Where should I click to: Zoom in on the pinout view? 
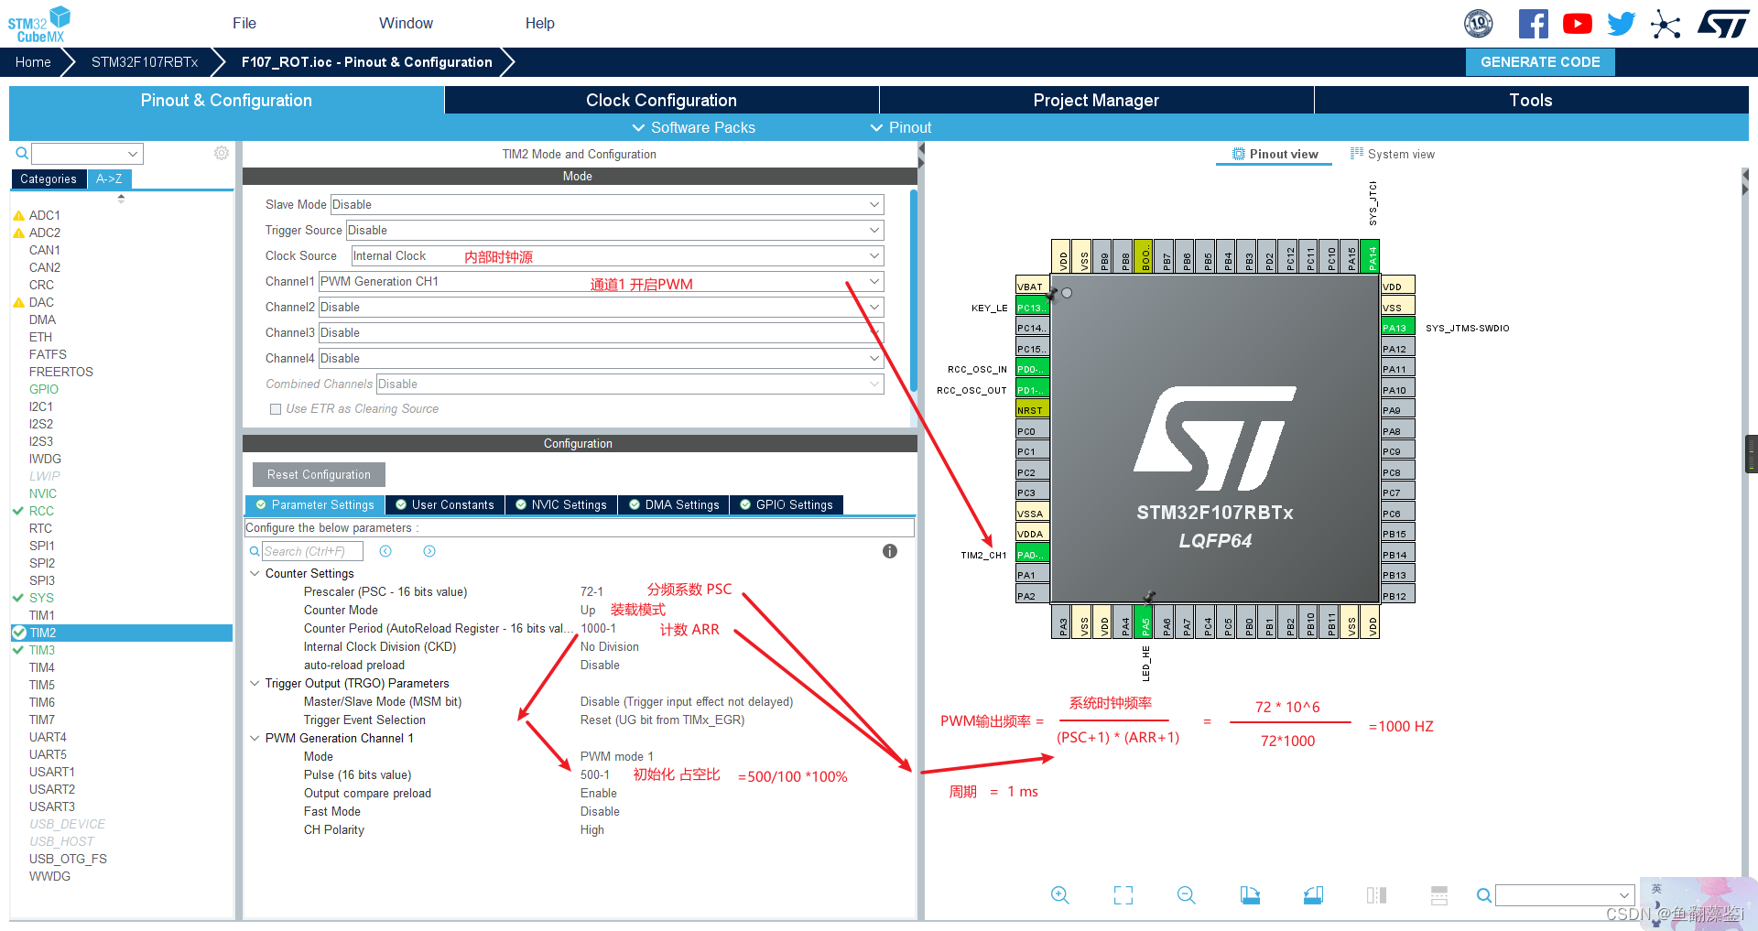coord(1060,895)
